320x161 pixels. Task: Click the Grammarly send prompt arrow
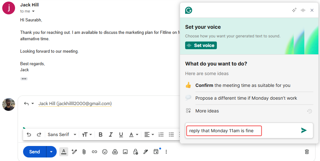coord(304,130)
